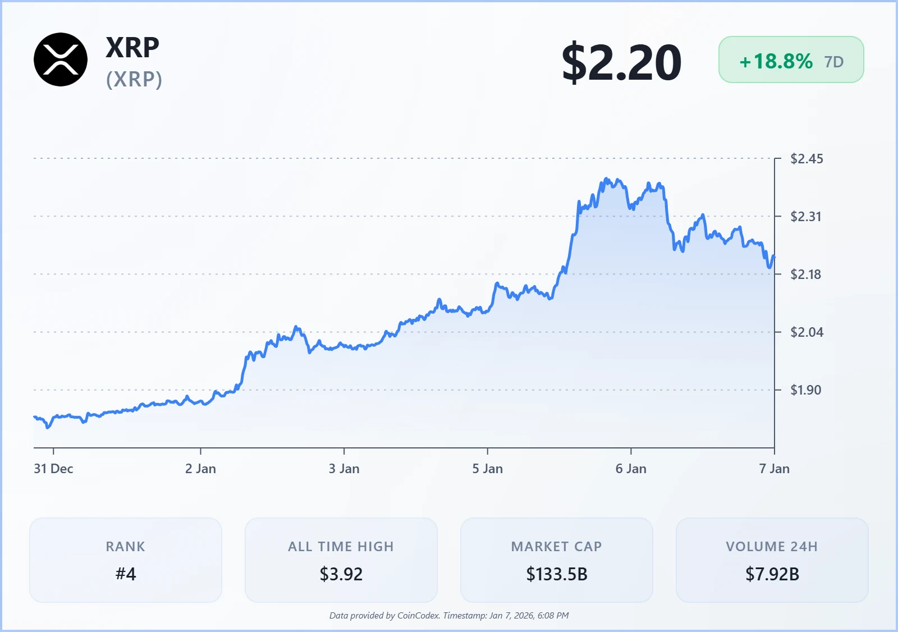Select the $1.90 y-axis label
Screen dimensions: 898x632
click(805, 390)
